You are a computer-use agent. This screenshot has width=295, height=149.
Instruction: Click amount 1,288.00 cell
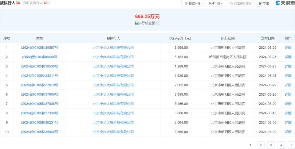tap(181, 66)
